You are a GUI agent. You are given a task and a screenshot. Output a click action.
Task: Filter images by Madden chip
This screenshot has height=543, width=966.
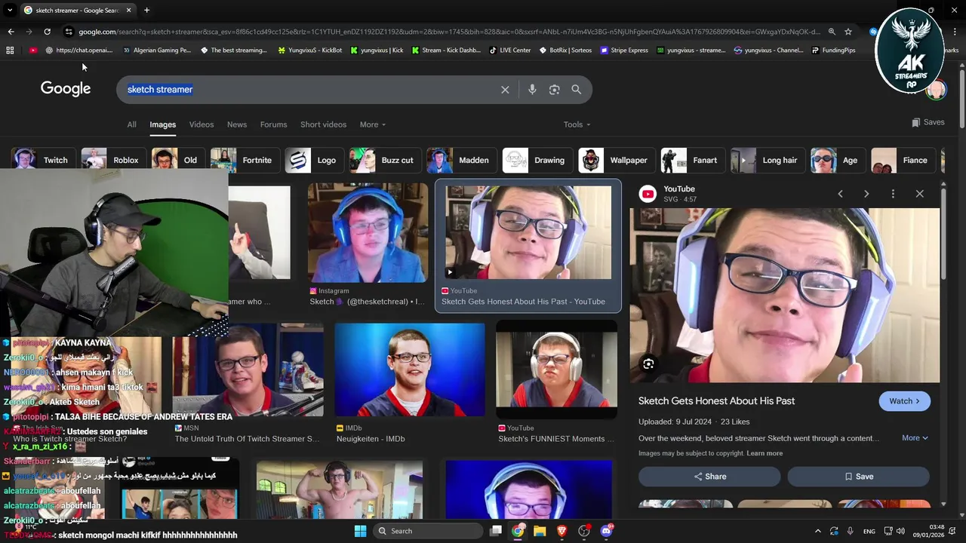click(460, 160)
